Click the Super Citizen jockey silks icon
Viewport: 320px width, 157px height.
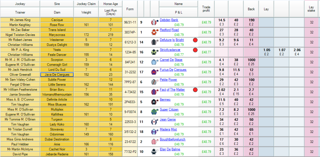point(155,112)
